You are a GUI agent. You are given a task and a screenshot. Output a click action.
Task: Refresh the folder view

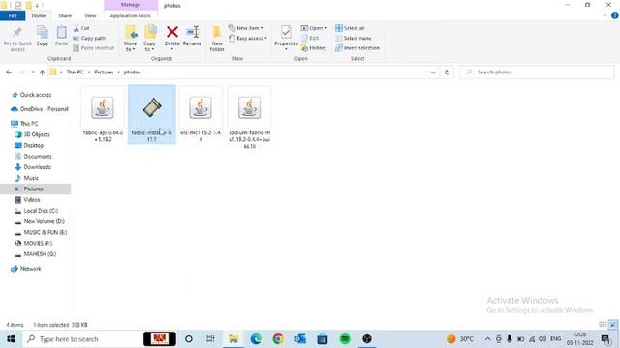(447, 72)
